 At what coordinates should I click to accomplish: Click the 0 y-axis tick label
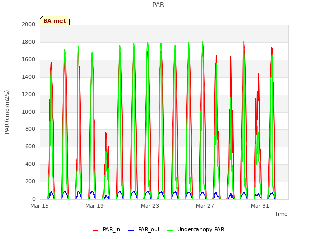[34, 199]
